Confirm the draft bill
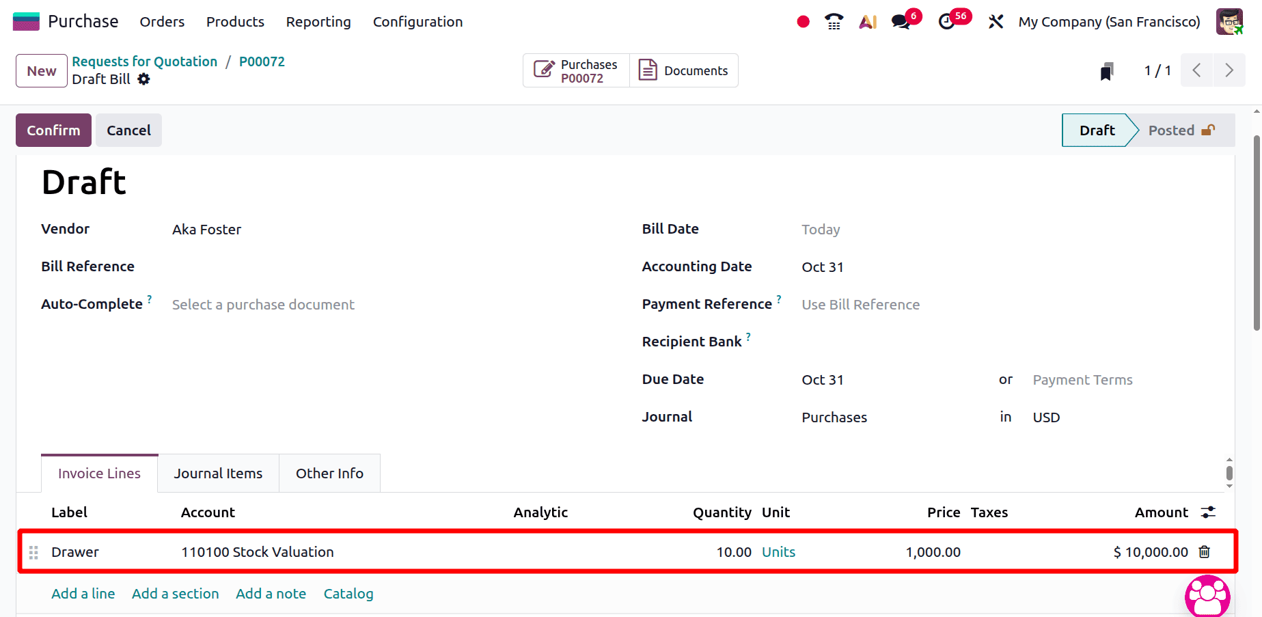The image size is (1262, 617). pyautogui.click(x=53, y=130)
